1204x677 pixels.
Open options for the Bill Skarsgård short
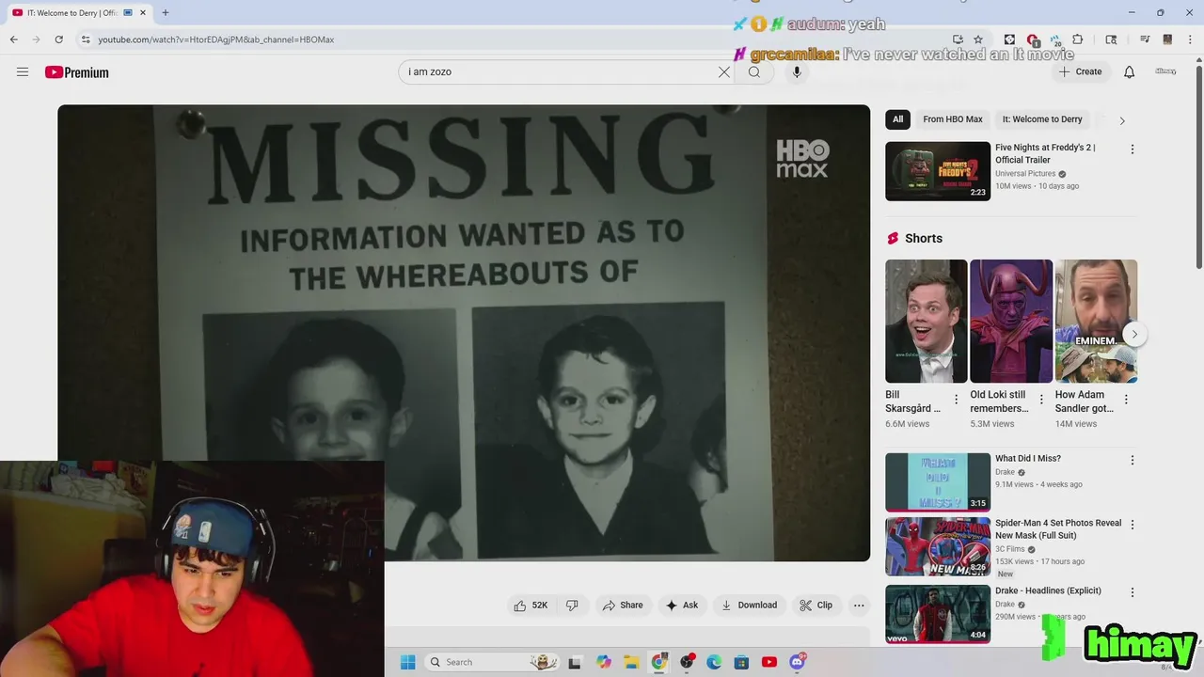coord(957,400)
